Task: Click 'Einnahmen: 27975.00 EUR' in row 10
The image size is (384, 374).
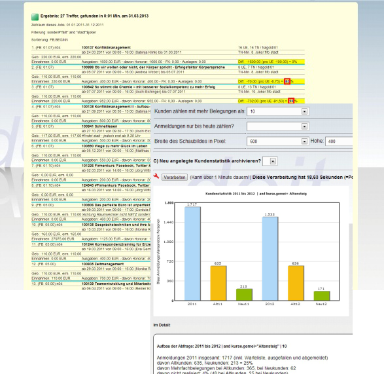Action: tap(53, 239)
